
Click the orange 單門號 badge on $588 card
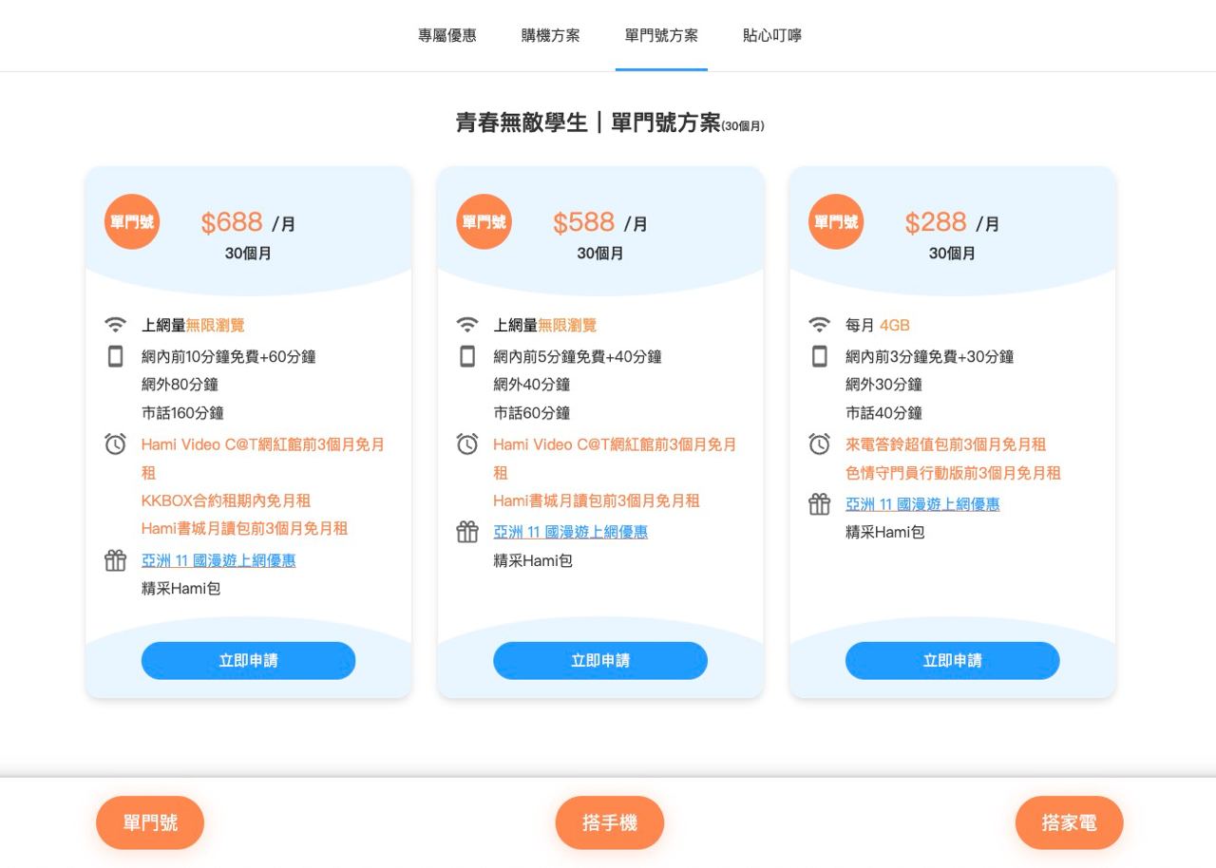484,221
